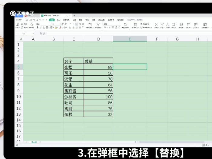Click the horizontal scrollbar at the bottom
Image resolution: width=212 pixels, height=159 pixels.
(172, 142)
